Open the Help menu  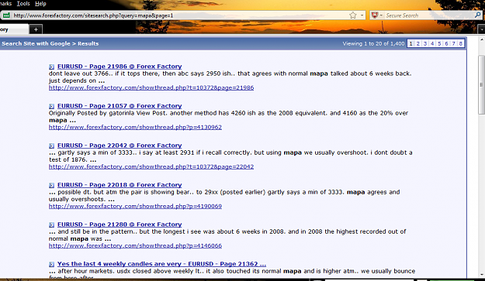click(x=40, y=4)
